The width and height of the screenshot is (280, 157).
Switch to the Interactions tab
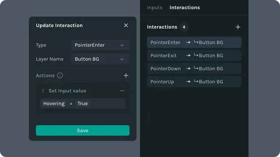point(185,7)
